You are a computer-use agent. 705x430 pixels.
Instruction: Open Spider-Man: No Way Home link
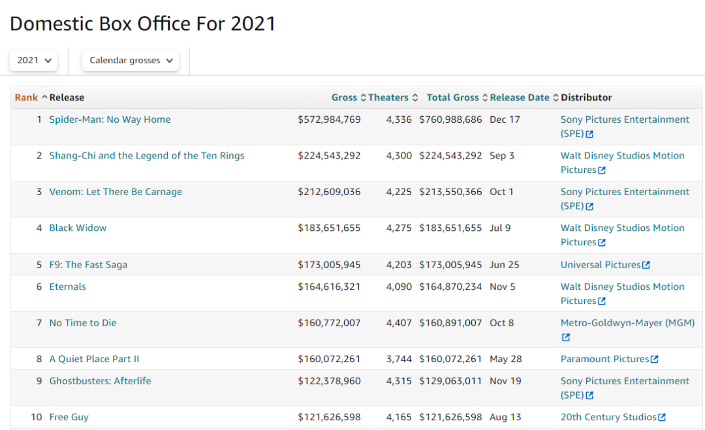110,119
